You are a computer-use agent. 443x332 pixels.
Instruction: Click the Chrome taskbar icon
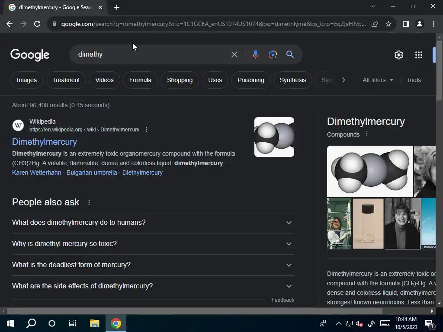(116, 323)
